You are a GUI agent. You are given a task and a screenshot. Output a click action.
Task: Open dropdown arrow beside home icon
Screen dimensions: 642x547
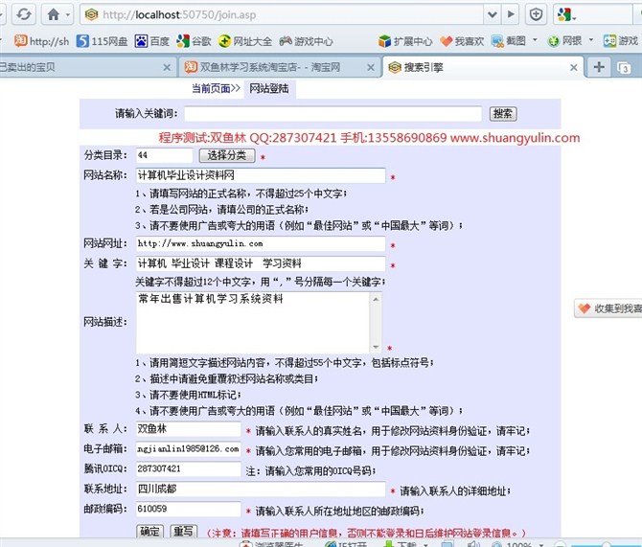pos(68,14)
